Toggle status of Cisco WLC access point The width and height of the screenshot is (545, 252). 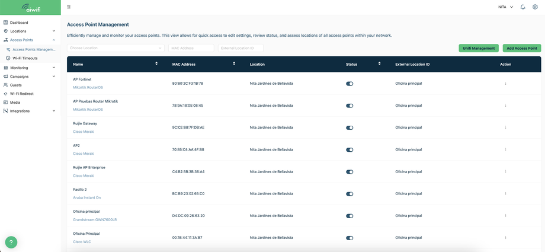[350, 238]
